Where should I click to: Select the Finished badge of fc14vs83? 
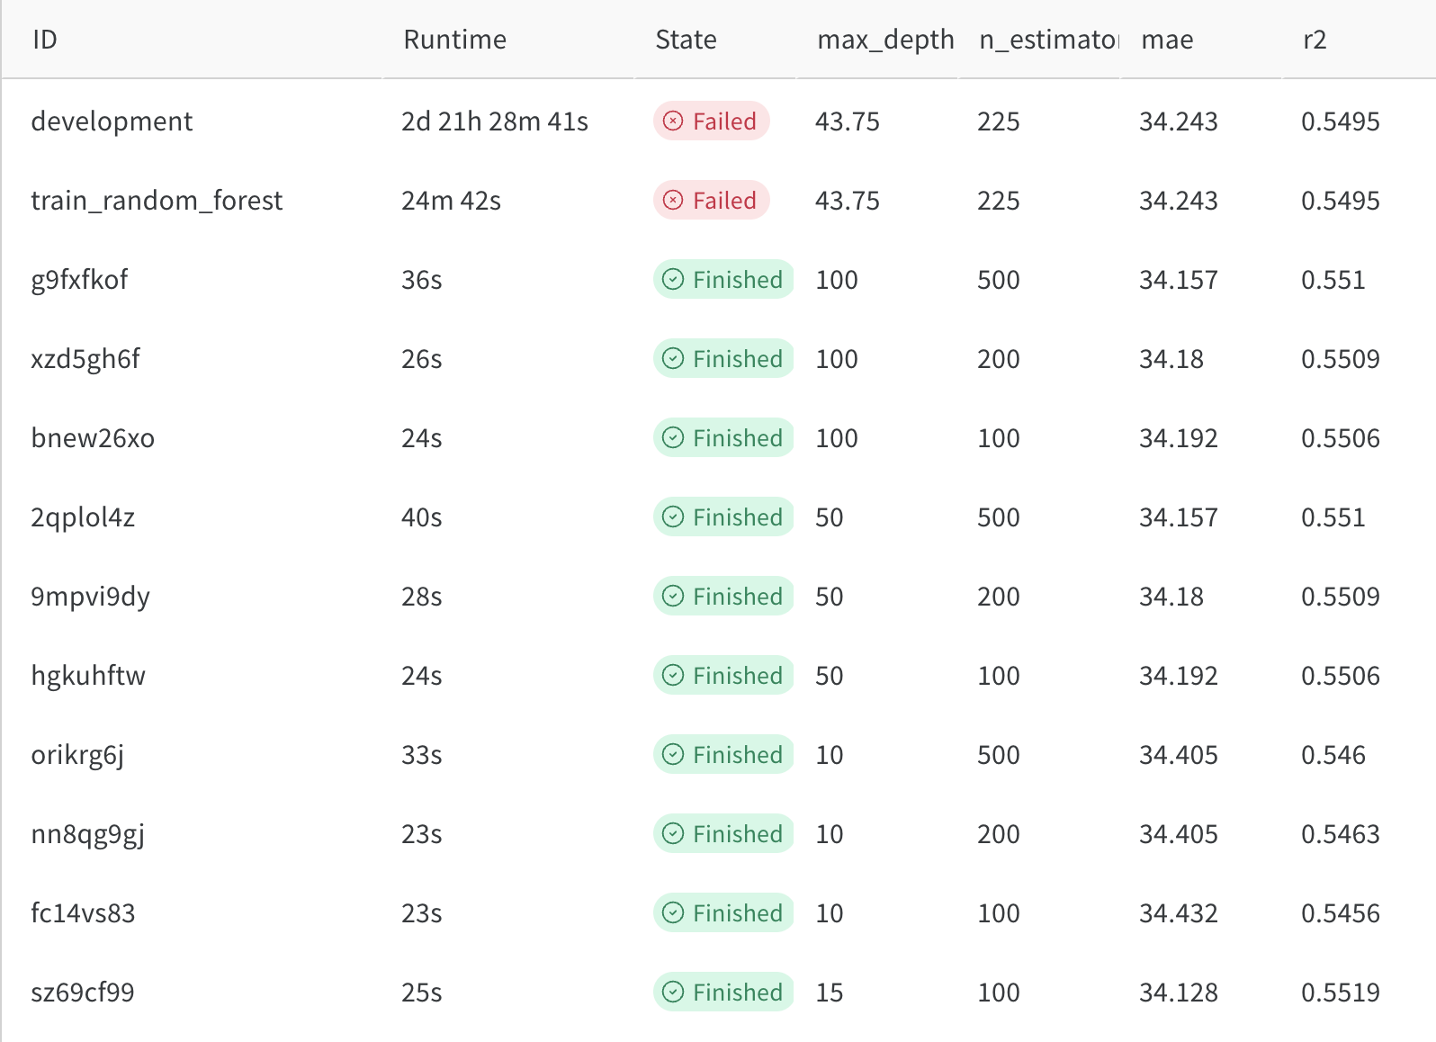tap(723, 912)
